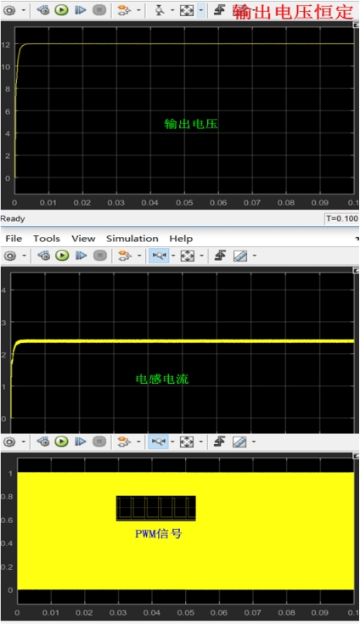Open the Simulation menu
360x625 pixels.
[132, 239]
